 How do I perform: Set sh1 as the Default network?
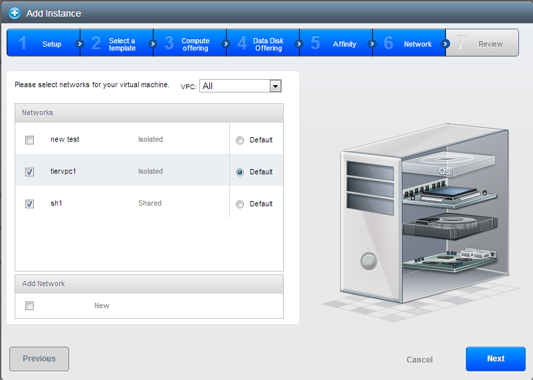240,204
